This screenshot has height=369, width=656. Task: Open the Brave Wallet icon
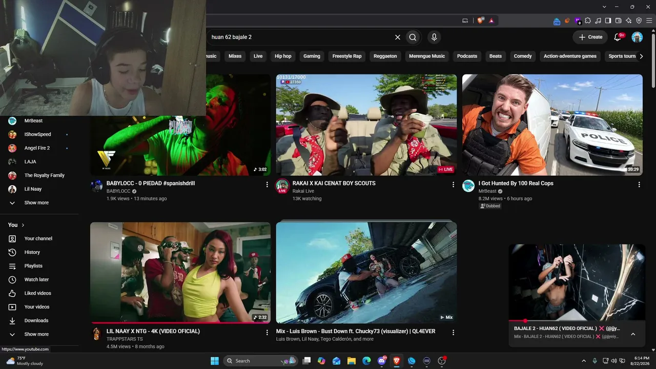tap(619, 20)
